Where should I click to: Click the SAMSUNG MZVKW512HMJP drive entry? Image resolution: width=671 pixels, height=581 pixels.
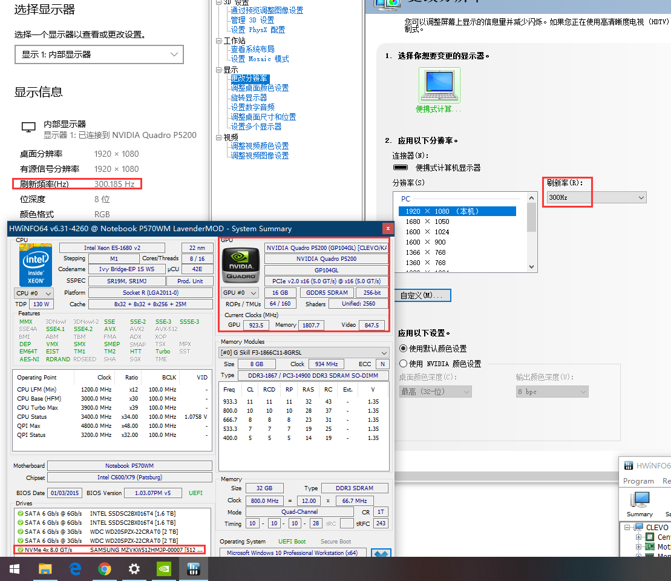[146, 550]
